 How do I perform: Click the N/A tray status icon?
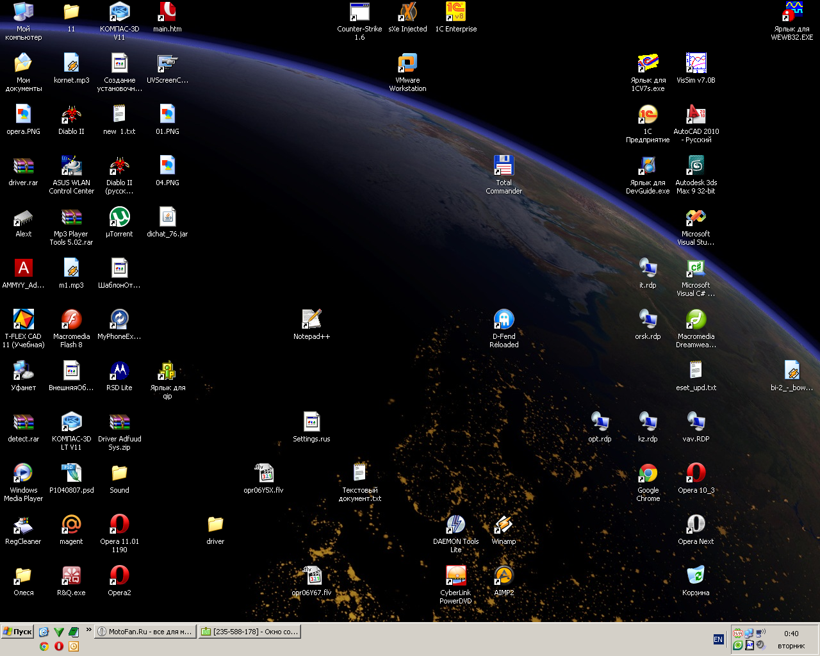point(738,633)
